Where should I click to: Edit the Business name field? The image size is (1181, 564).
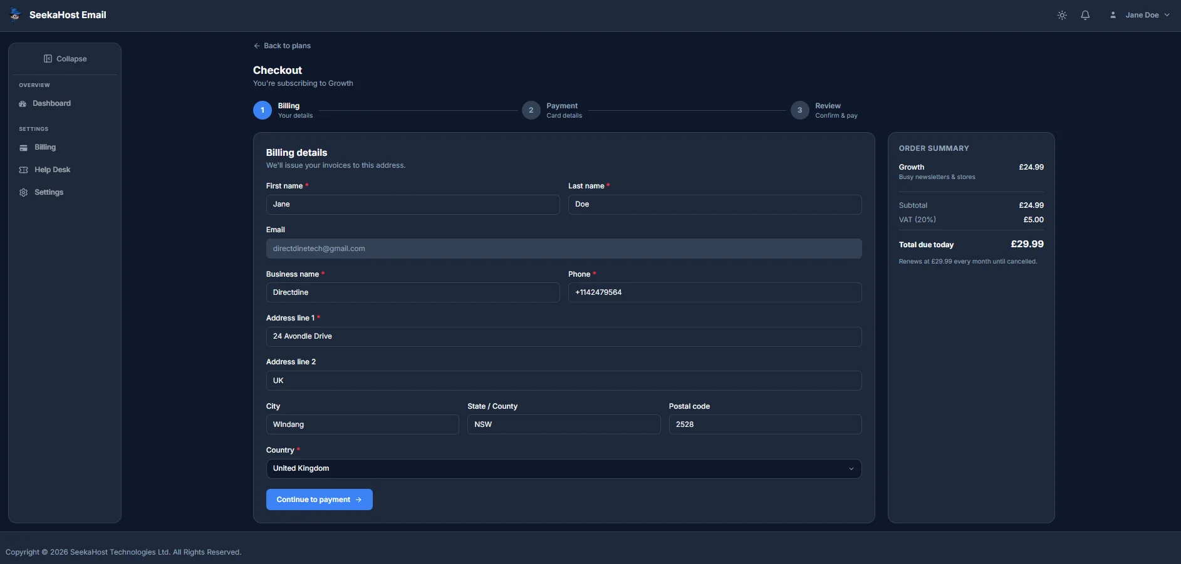(x=413, y=292)
